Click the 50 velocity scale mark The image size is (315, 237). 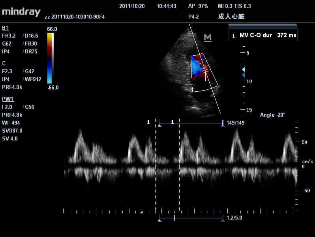pyautogui.click(x=304, y=142)
